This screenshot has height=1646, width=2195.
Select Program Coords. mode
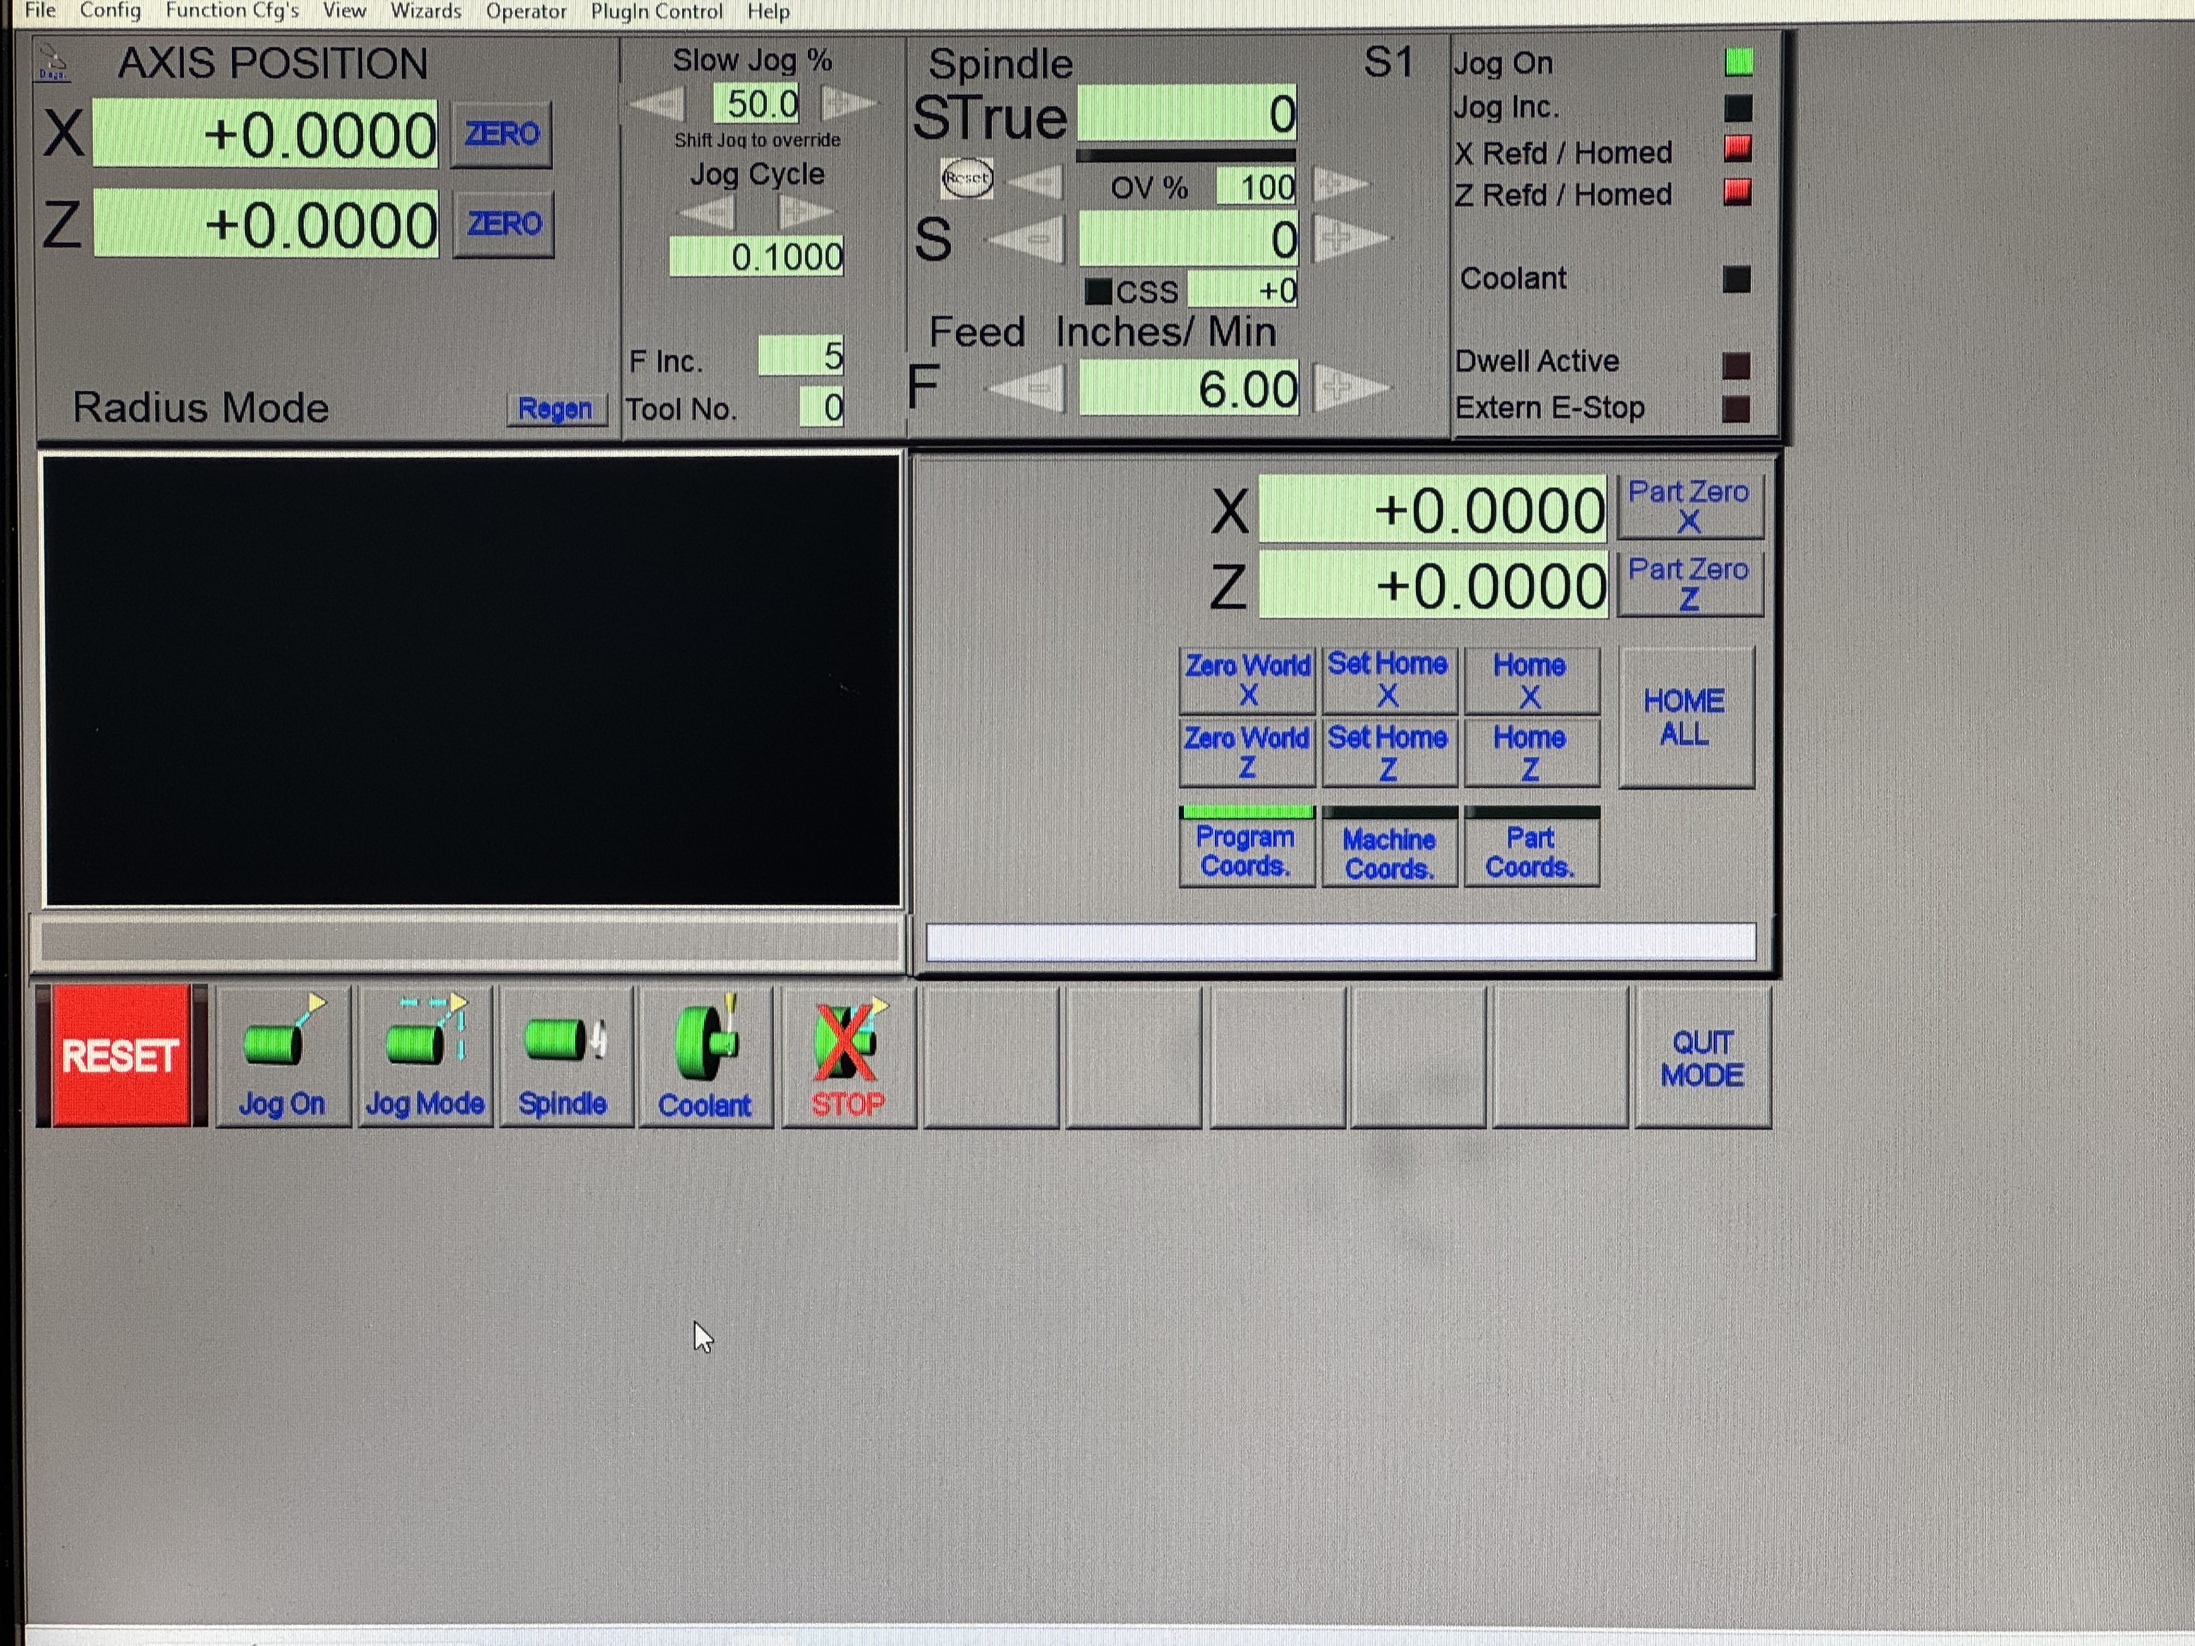click(1246, 846)
